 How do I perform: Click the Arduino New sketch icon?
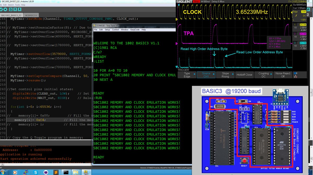11,9
